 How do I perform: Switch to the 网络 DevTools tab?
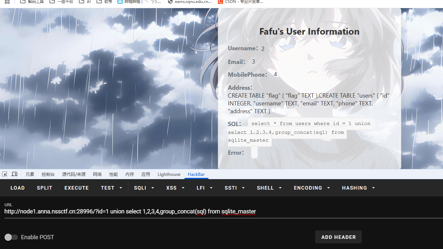coord(97,174)
